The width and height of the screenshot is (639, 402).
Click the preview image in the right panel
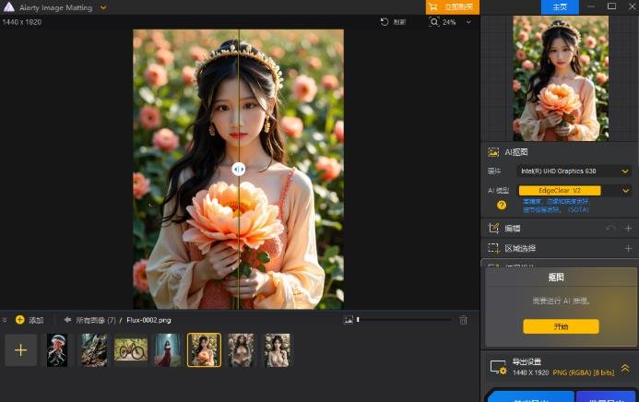click(561, 78)
